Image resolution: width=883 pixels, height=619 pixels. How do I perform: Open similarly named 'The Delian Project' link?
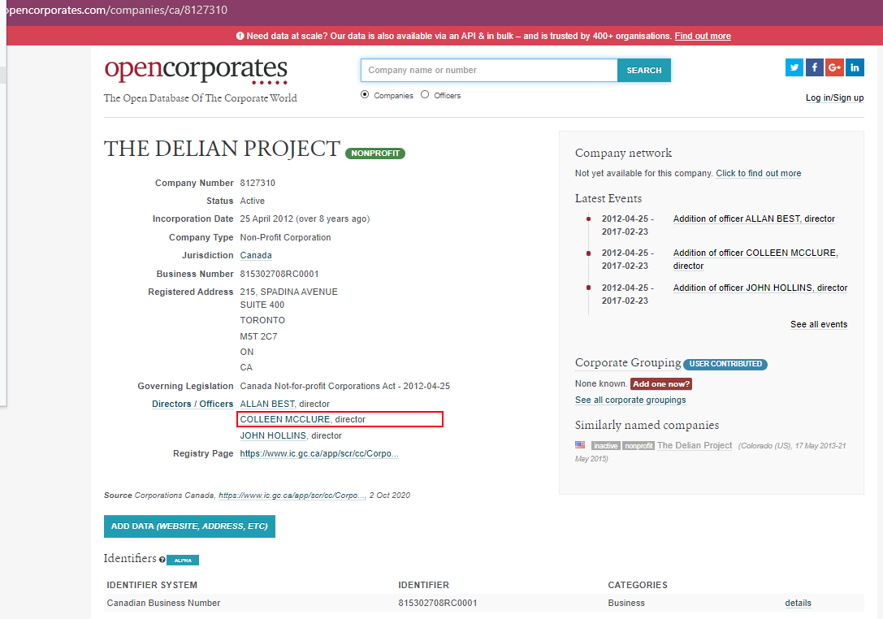[x=695, y=445]
